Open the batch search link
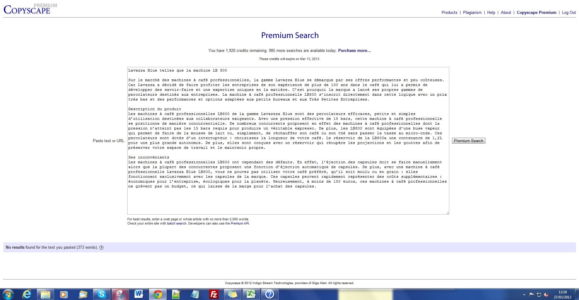579x300 pixels. pyautogui.click(x=177, y=223)
